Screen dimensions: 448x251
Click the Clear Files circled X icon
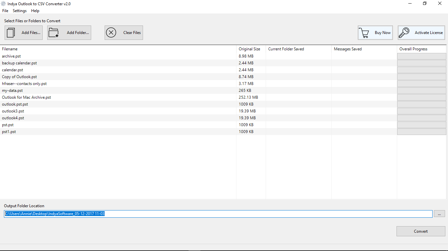(x=111, y=33)
